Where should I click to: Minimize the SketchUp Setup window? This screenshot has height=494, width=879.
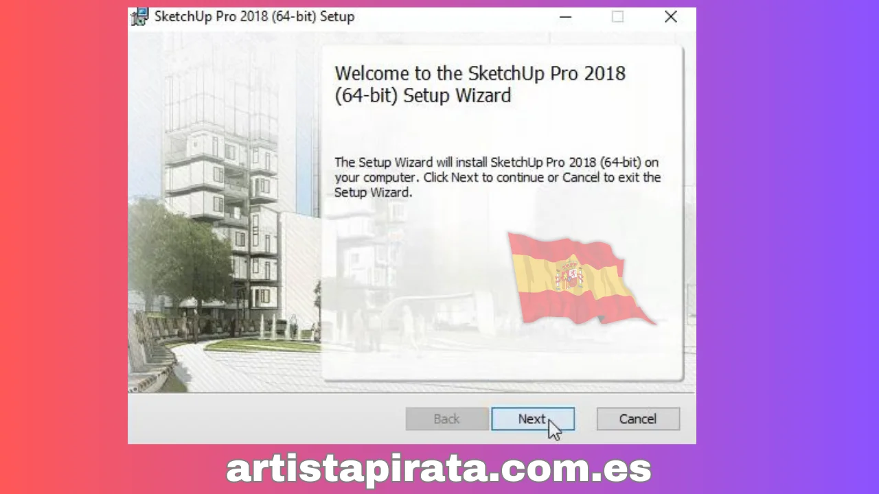[x=565, y=17]
